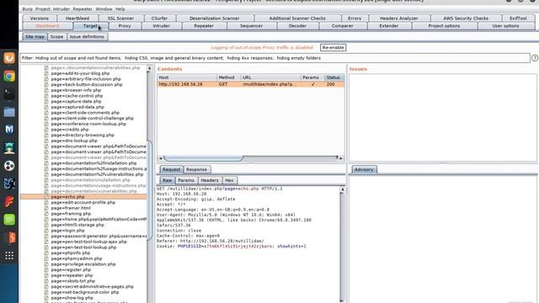
Task: Switch to the Scope sub-tab
Action: (x=56, y=37)
